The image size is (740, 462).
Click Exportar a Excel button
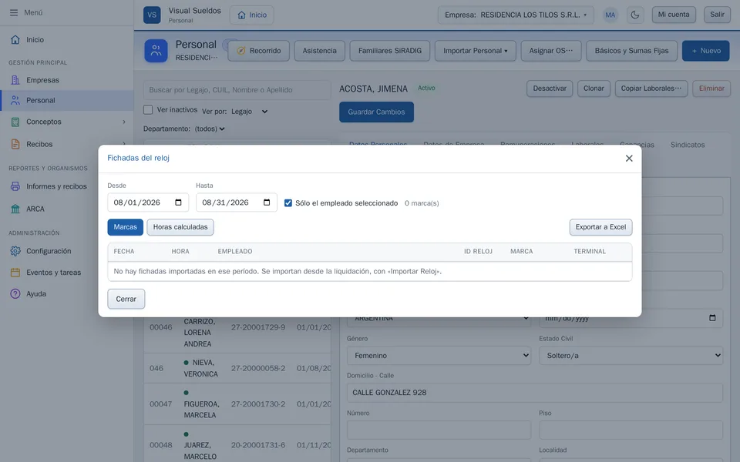click(x=600, y=227)
